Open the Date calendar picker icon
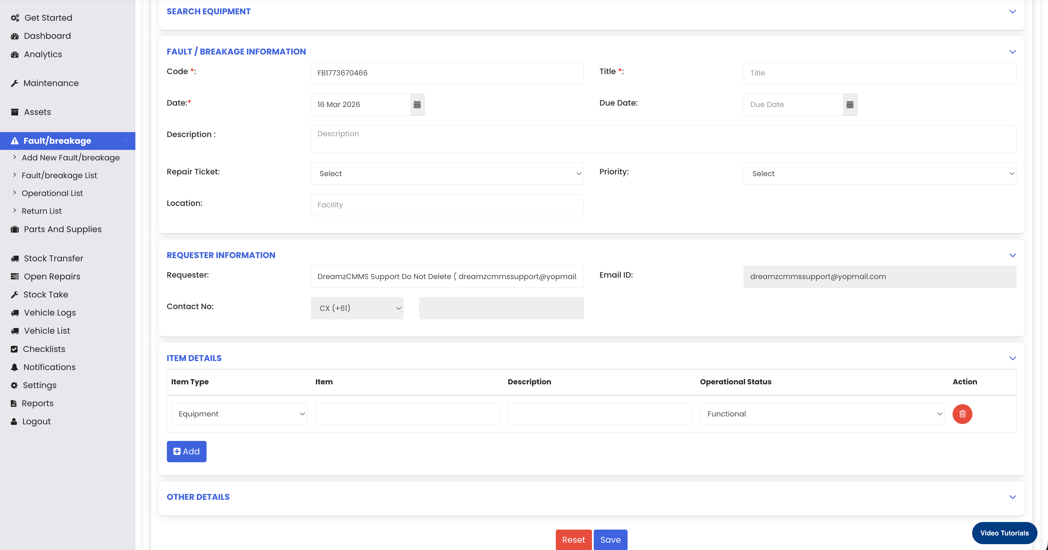Image resolution: width=1048 pixels, height=550 pixels. click(417, 104)
